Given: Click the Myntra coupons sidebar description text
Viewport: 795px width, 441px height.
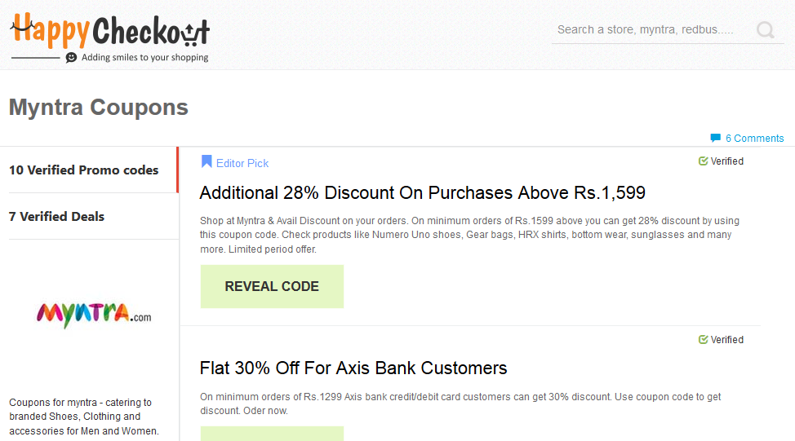Looking at the screenshot, I should (x=84, y=417).
